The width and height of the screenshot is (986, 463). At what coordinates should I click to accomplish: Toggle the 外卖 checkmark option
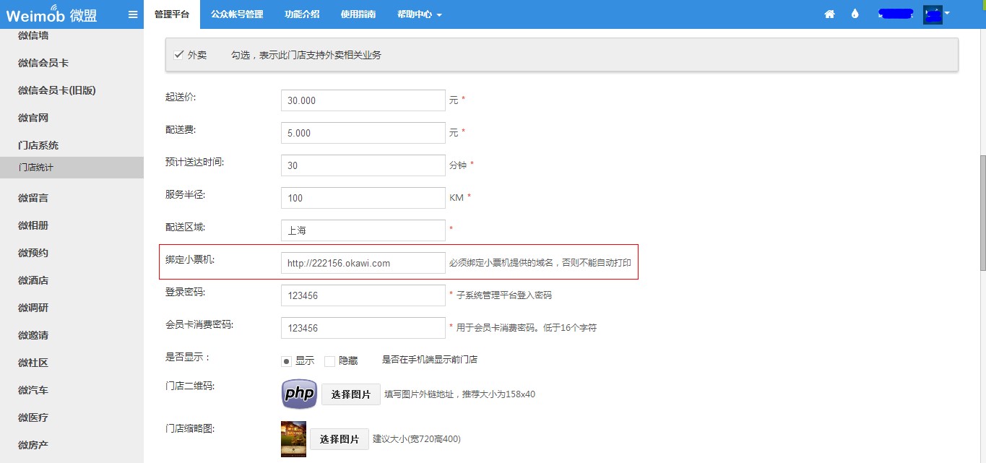click(179, 55)
